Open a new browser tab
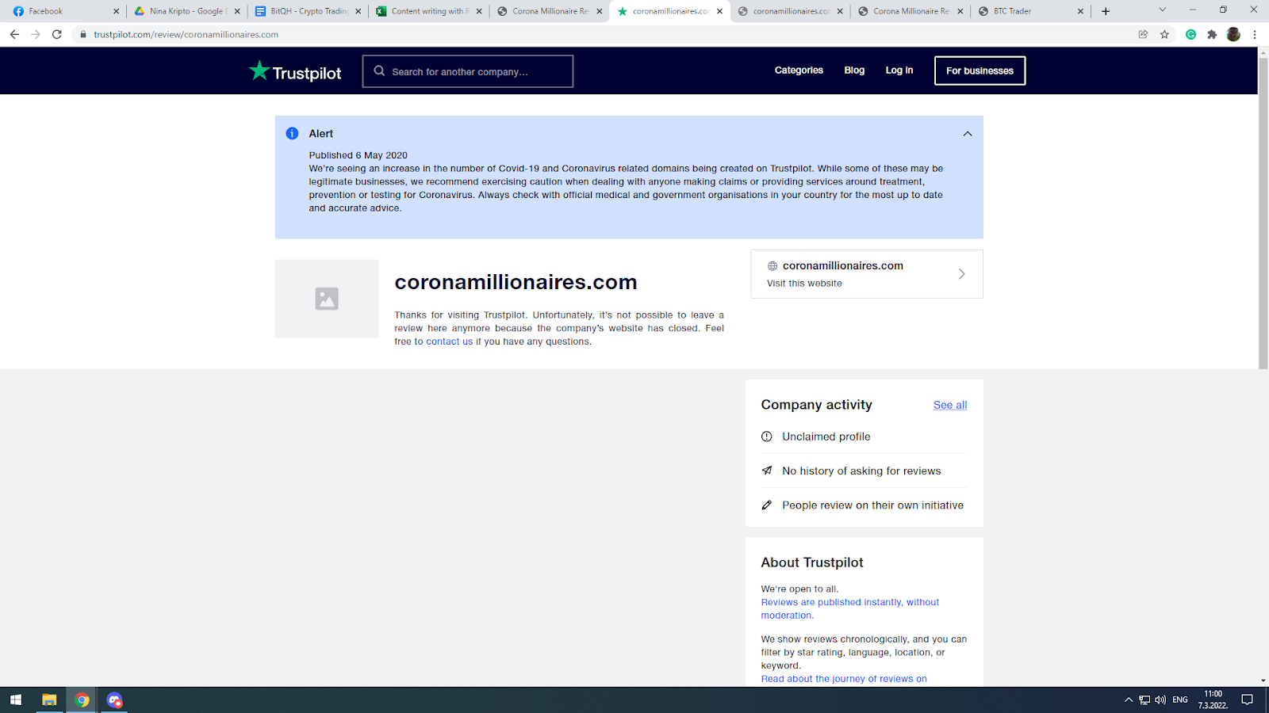 [x=1106, y=11]
